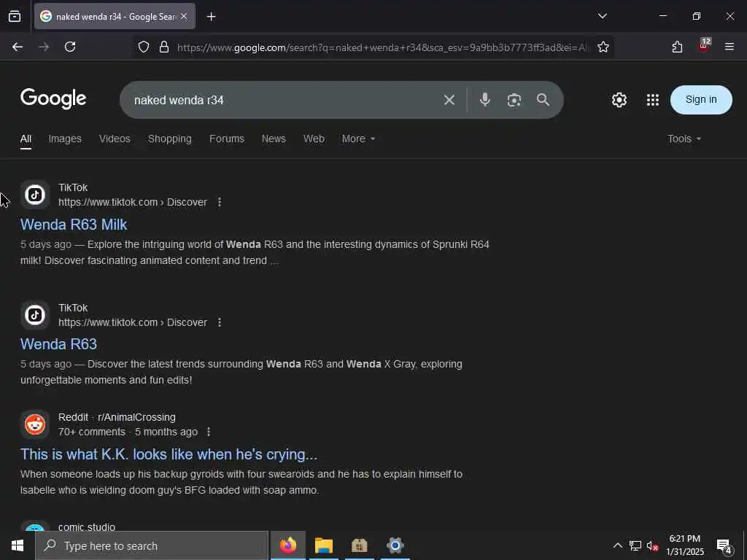Switch to the News tab
Viewport: 747px width, 560px height.
(274, 139)
